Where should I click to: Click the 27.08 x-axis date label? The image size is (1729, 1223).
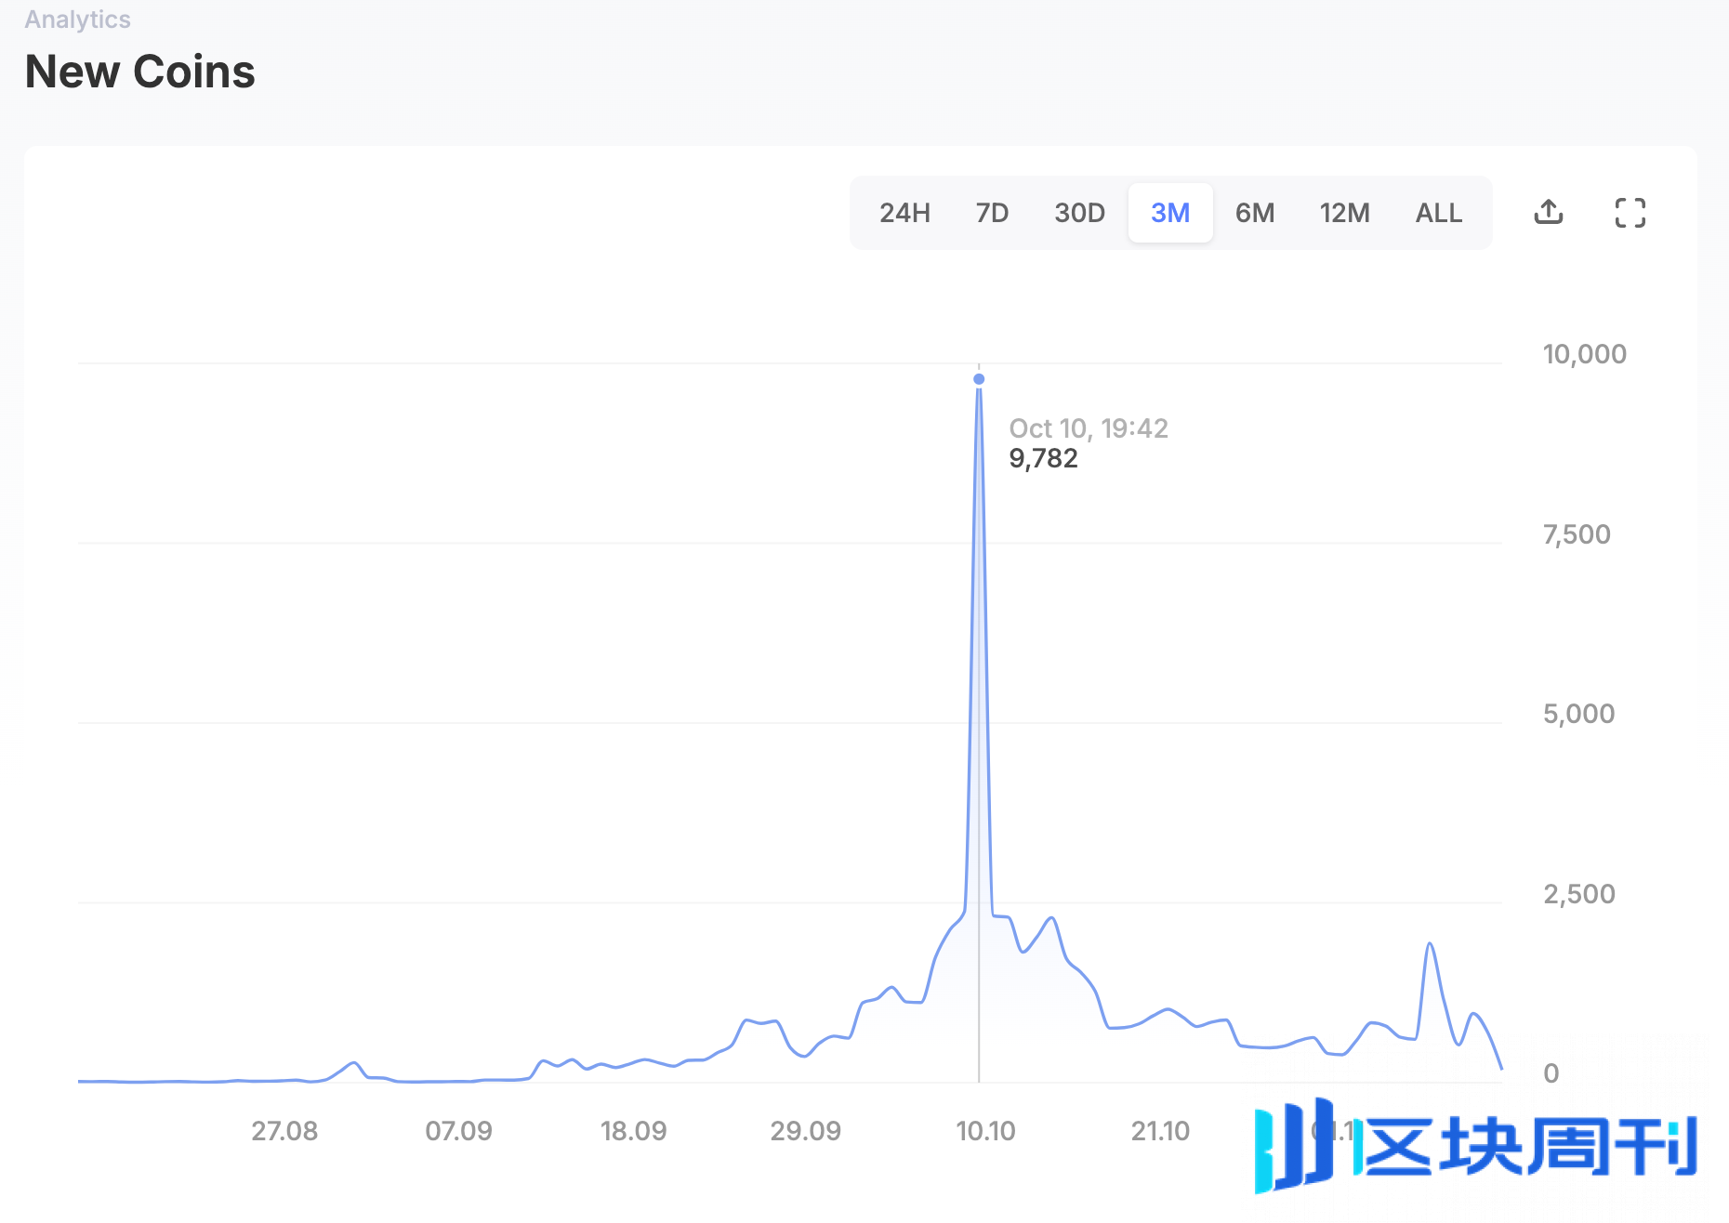point(284,1131)
